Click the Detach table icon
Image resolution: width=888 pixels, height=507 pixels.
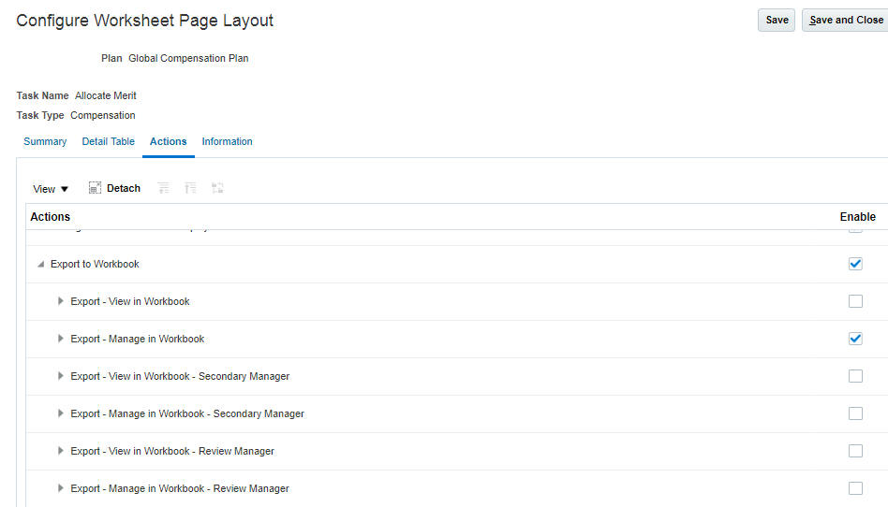pos(95,188)
